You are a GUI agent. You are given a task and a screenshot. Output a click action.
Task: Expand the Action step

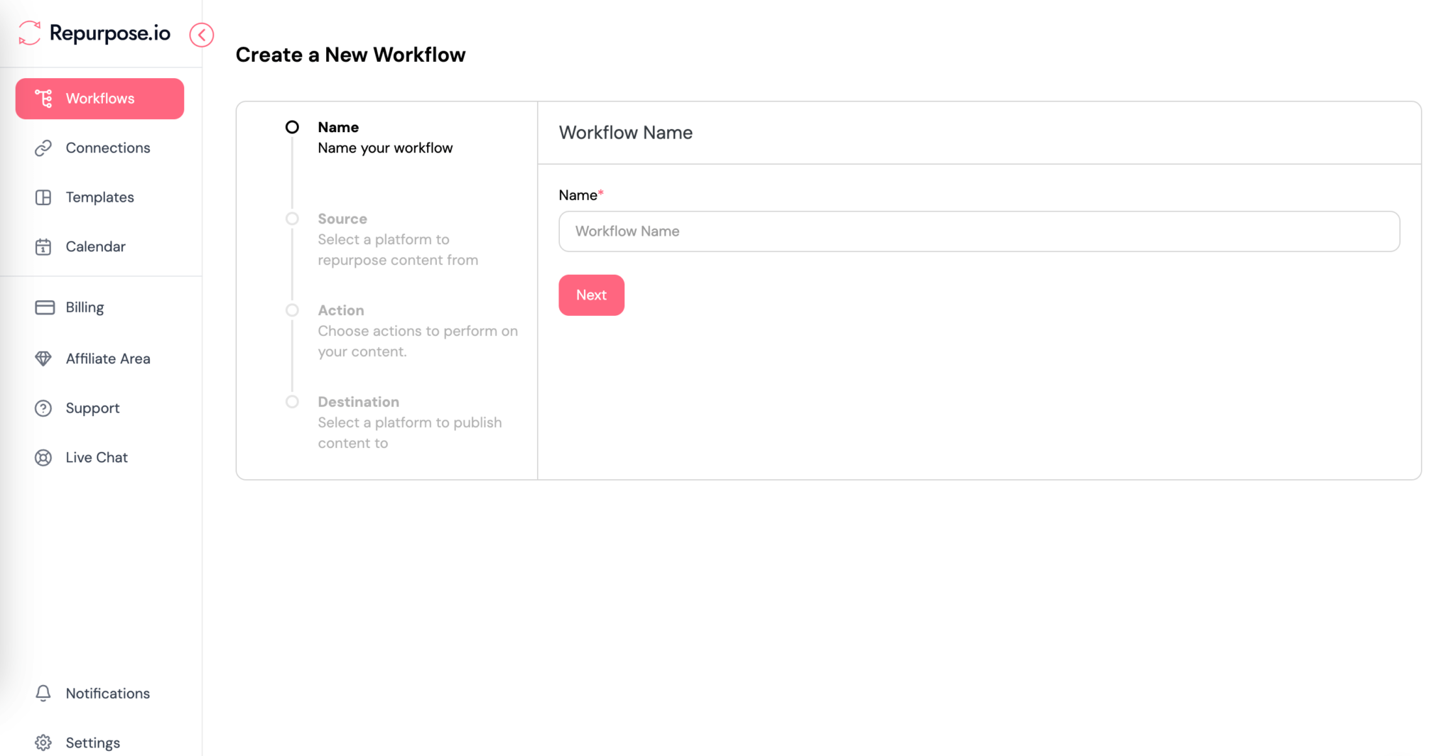[291, 310]
